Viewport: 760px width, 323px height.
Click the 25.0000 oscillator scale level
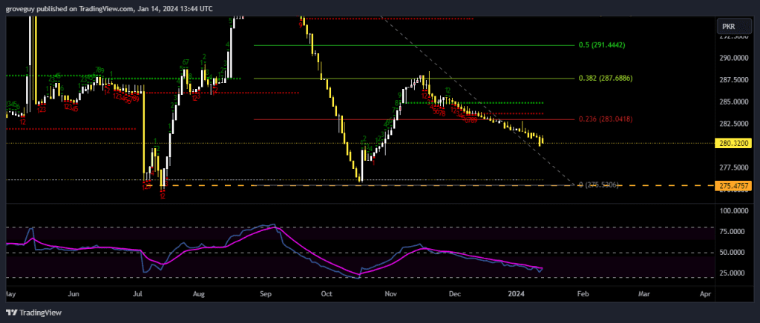point(733,273)
